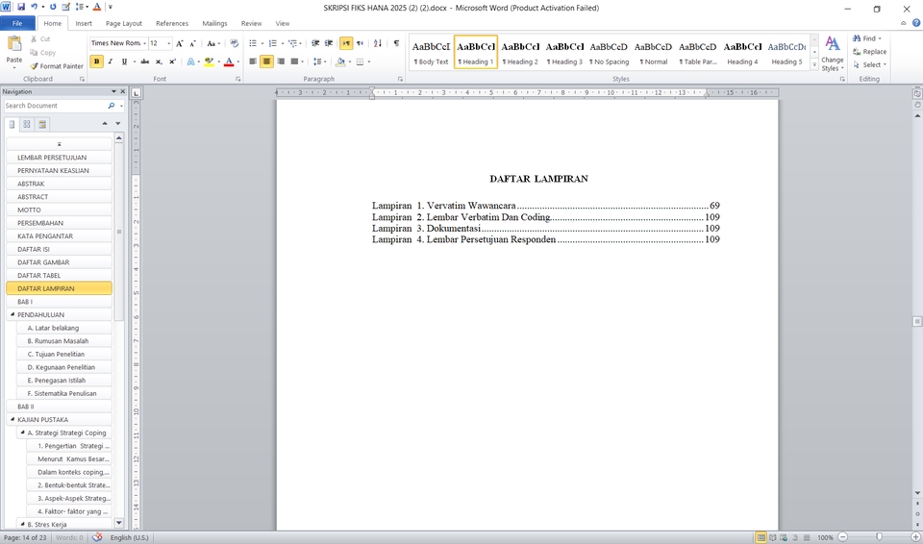The height and width of the screenshot is (544, 923).
Task: Click the Lampiran 3. Dokumentasi entry
Action: click(546, 229)
